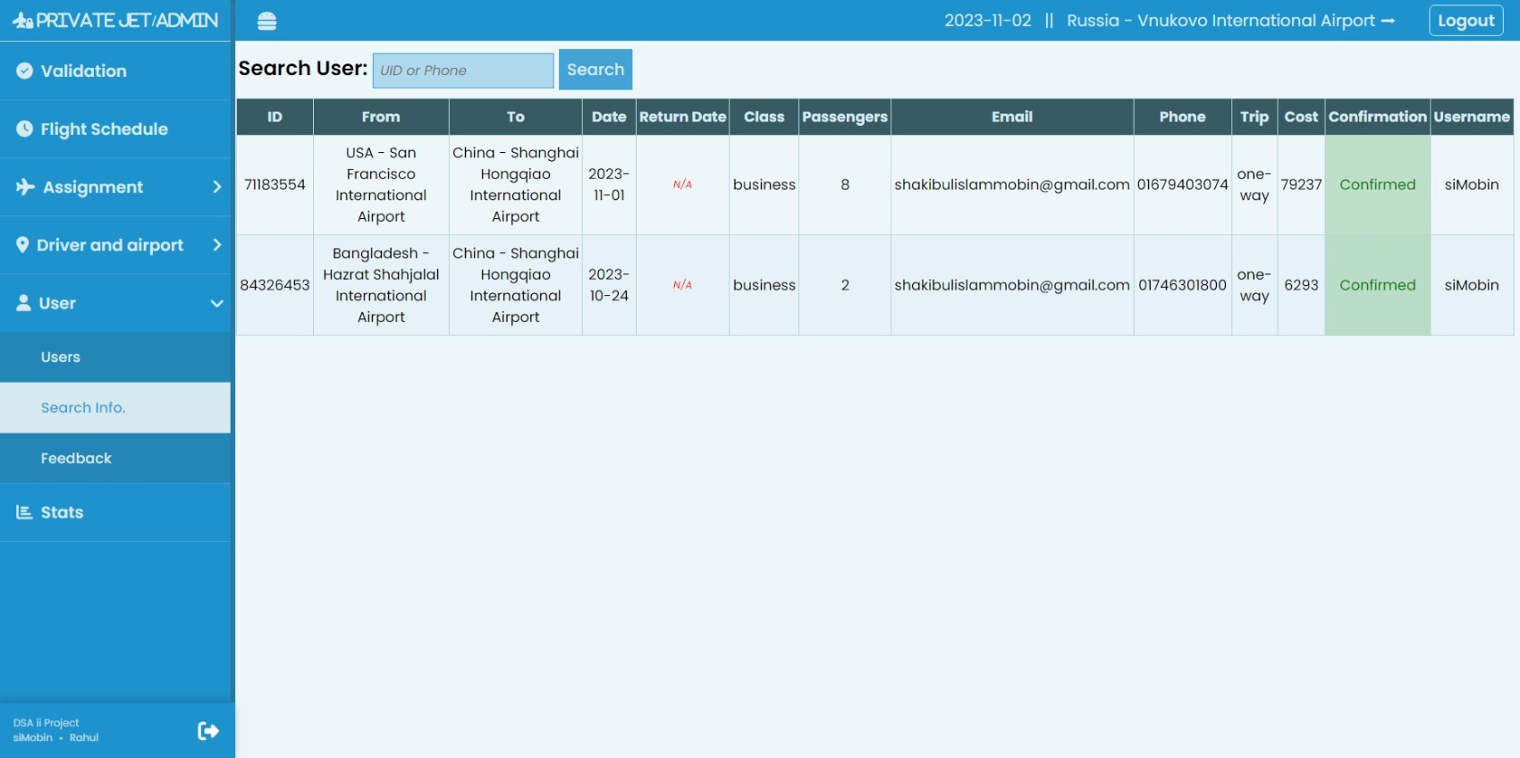This screenshot has width=1520, height=758.
Task: Click Confirmed status for booking 84326453
Action: [1378, 285]
